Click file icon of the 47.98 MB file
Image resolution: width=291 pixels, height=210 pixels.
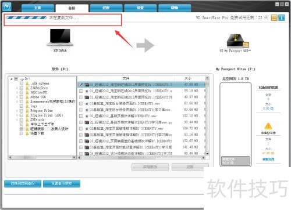coord(87,85)
